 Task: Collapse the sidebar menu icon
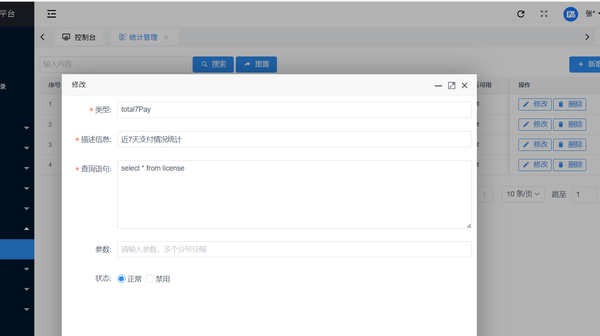(x=51, y=14)
